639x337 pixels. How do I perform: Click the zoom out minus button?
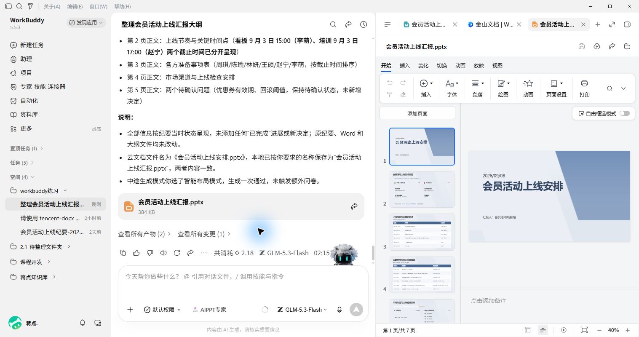[x=599, y=330]
